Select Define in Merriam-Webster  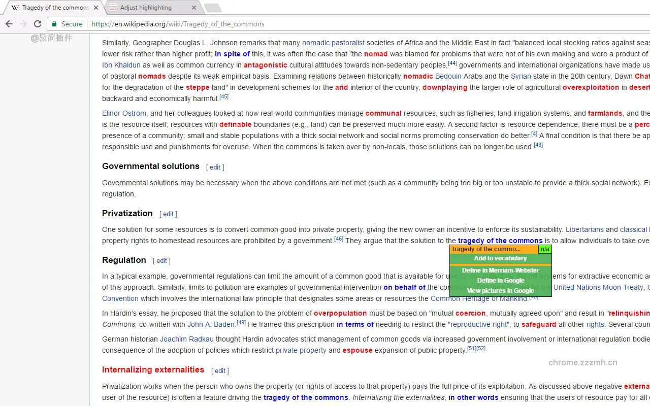coord(500,270)
